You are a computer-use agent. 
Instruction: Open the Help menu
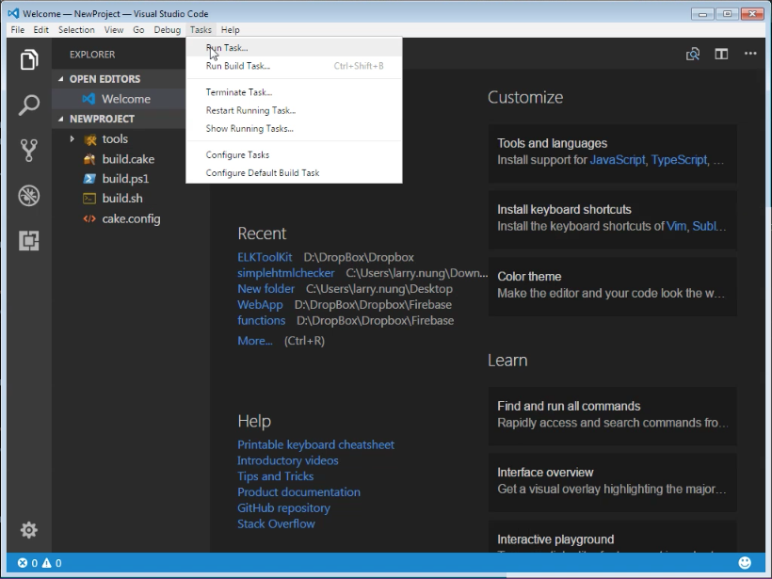coord(230,30)
